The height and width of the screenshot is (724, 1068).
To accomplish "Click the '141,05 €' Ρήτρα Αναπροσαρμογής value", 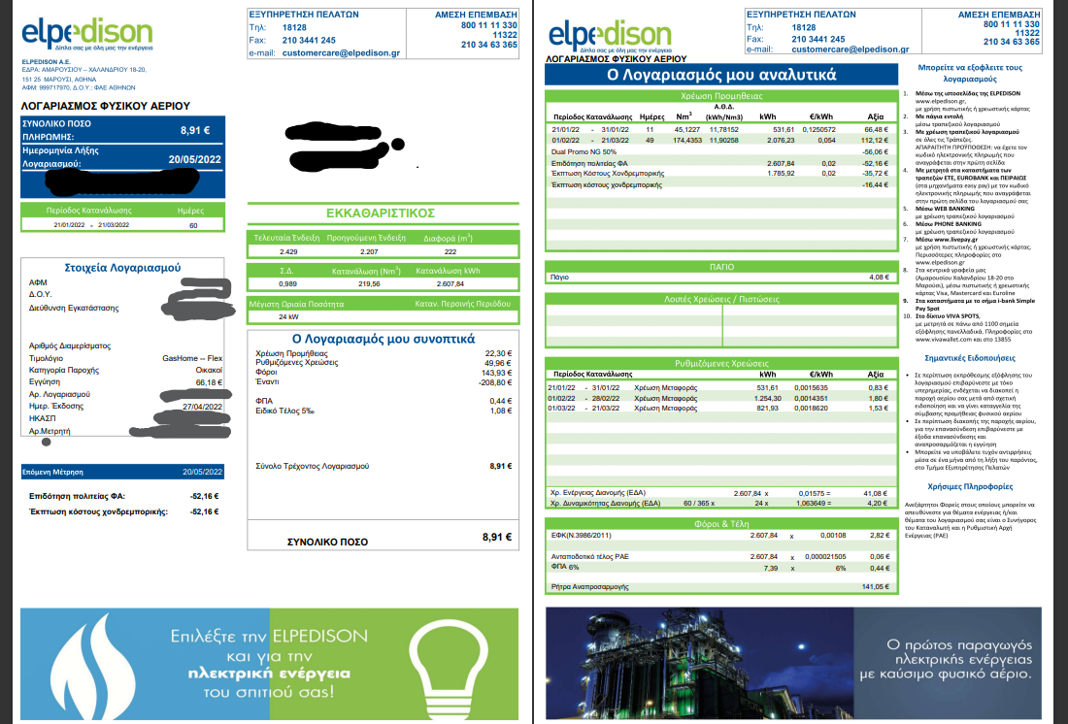I will (x=875, y=586).
